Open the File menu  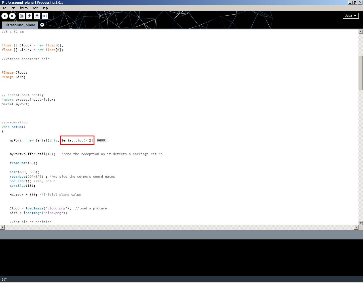[4, 8]
